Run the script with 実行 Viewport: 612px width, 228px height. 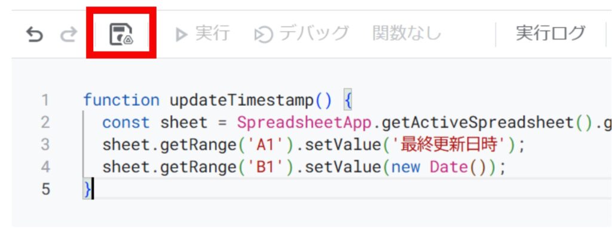[202, 34]
